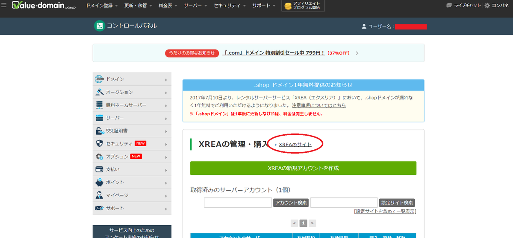Click the gear icon beside コンパネ
This screenshot has width=513, height=238.
click(487, 6)
